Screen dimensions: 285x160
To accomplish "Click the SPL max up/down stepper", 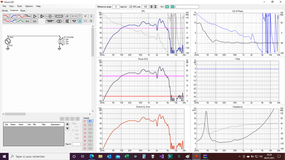I will pos(151,7).
